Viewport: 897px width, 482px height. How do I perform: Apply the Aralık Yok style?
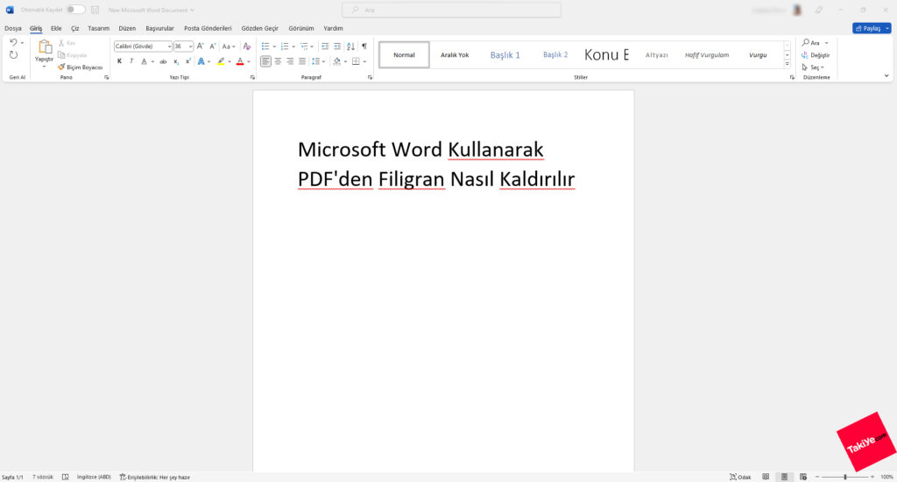coord(455,55)
